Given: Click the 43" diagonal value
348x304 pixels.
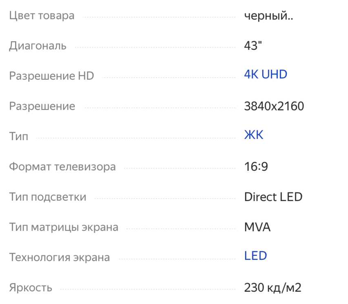Looking at the screenshot, I should pos(253,45).
